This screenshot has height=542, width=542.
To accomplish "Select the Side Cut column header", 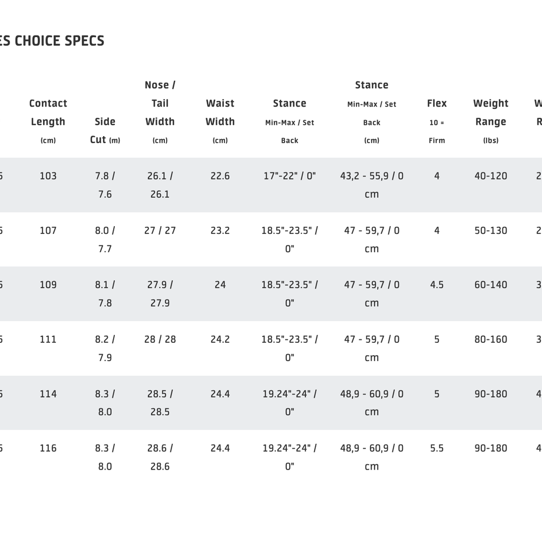I will [105, 131].
